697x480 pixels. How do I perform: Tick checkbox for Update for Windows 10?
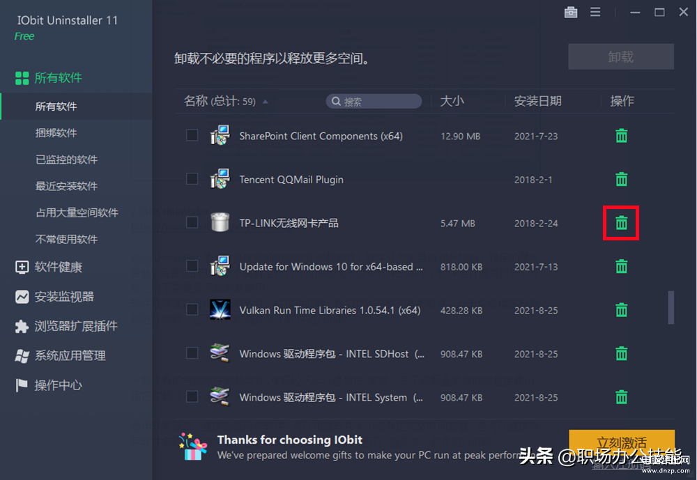192,266
